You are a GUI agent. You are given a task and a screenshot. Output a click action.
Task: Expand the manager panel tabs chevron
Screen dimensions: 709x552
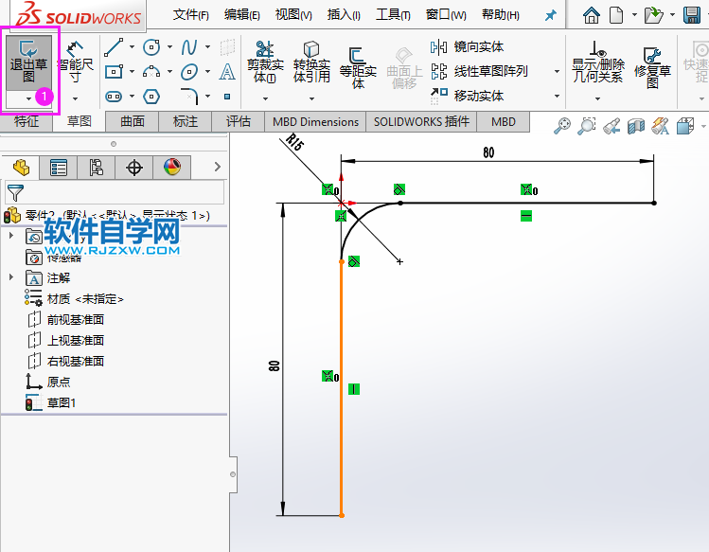tap(218, 167)
